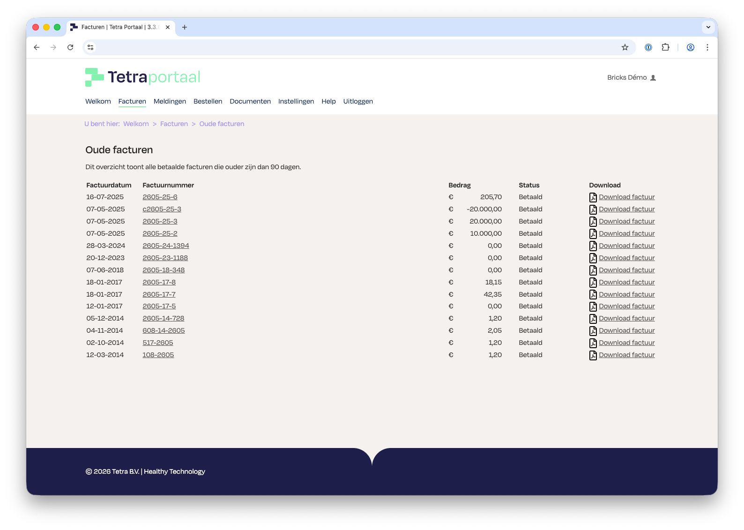Viewport: 744px width, 530px height.
Task: Open the Chrome profile icon
Action: [x=690, y=47]
